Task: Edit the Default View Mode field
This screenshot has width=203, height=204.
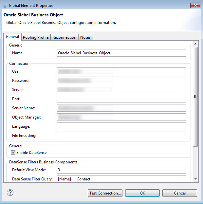Action: pos(121,170)
